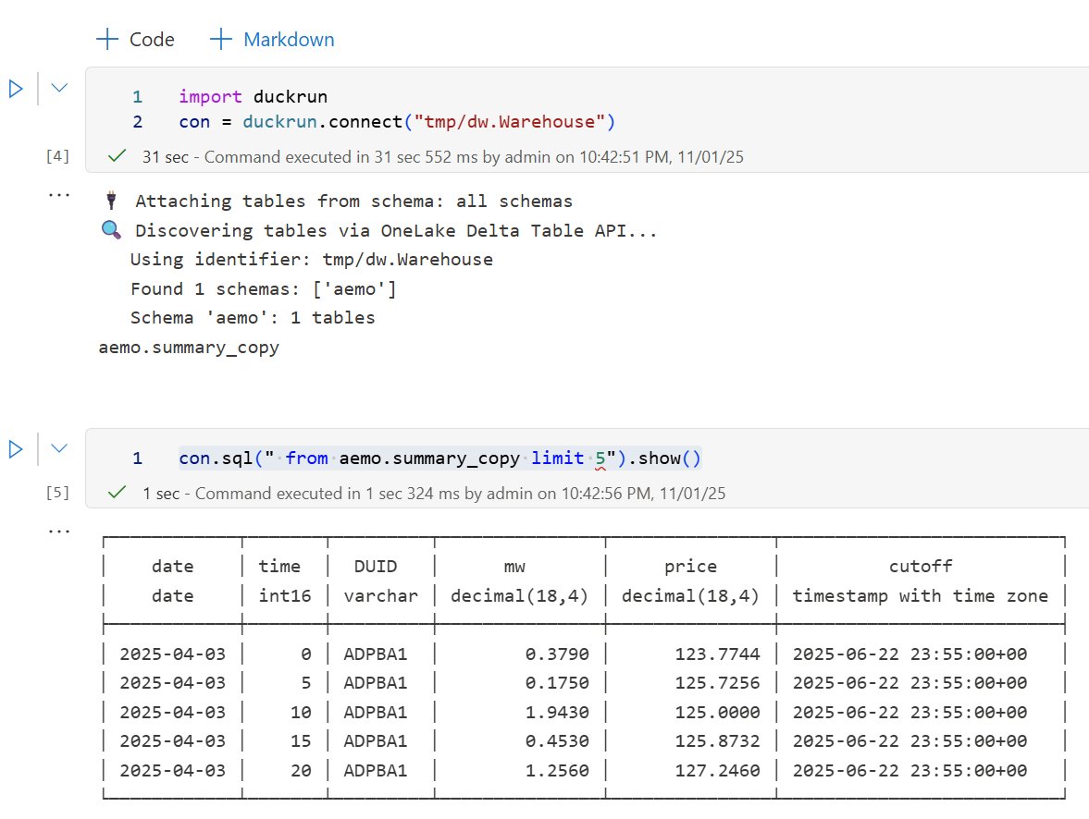Click the '31 sec - Command executed' status text

[443, 157]
